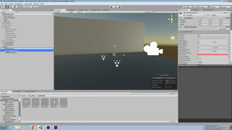Collapse the Transform component foldout

click(179, 18)
